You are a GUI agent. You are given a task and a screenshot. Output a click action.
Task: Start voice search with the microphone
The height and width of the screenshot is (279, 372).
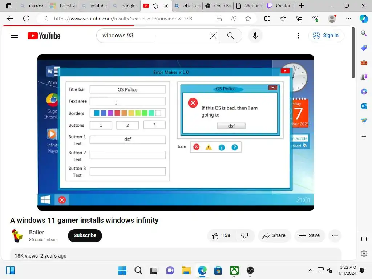(x=255, y=36)
